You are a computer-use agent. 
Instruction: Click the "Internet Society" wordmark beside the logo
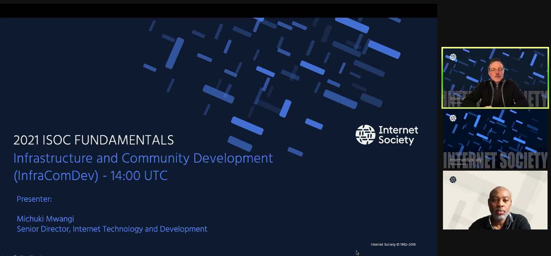[398, 135]
